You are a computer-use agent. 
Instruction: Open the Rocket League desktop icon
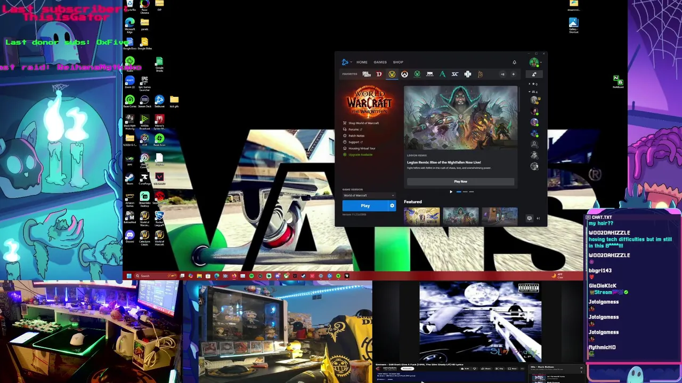tap(159, 217)
